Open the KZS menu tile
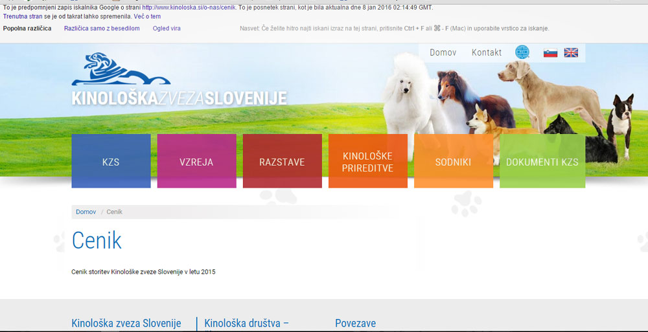This screenshot has height=332, width=648. [x=111, y=161]
